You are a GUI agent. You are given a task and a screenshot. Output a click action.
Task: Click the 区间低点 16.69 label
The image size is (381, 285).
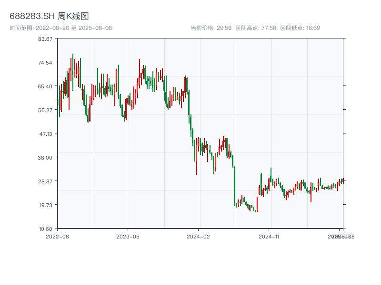click(300, 28)
